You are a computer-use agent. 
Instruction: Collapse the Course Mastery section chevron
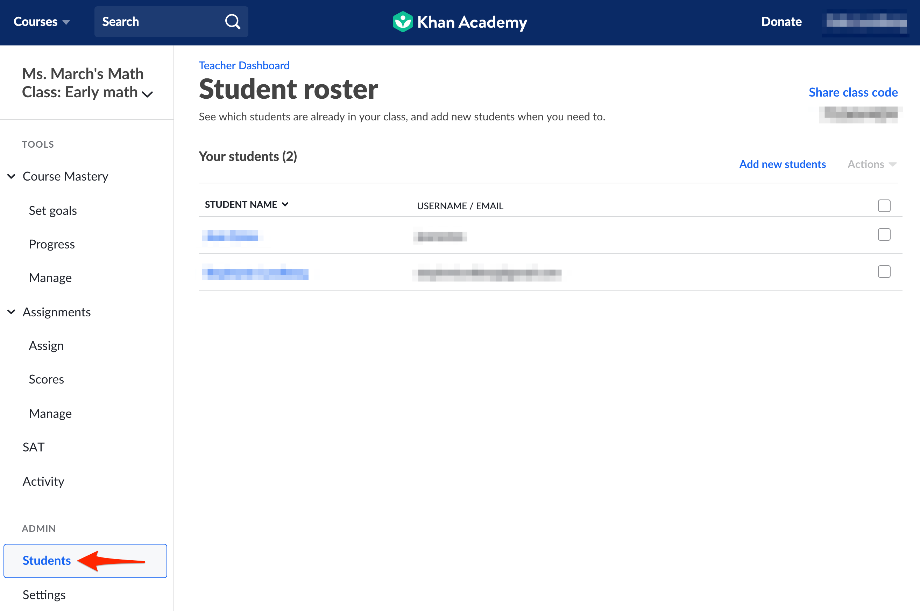pyautogui.click(x=11, y=176)
